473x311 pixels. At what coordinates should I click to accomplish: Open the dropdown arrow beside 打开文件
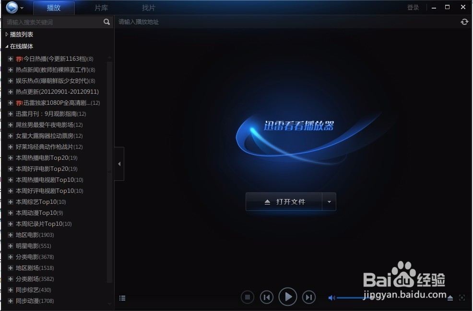[329, 201]
